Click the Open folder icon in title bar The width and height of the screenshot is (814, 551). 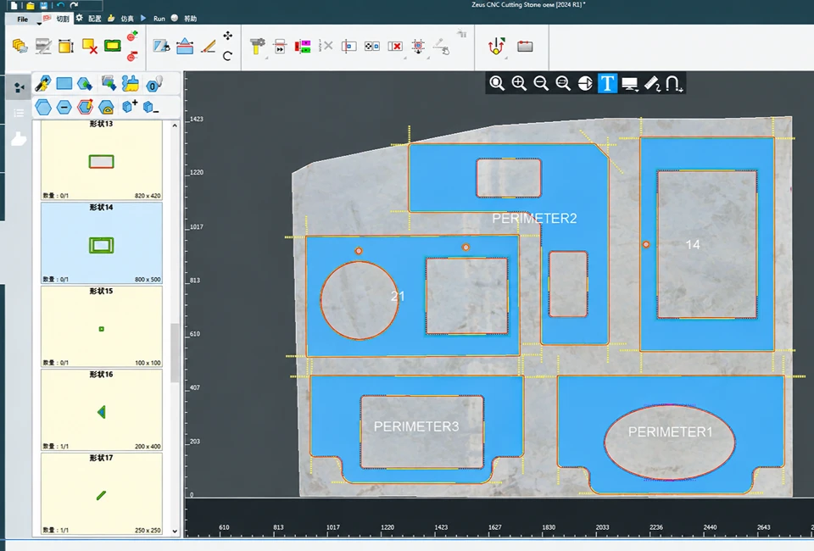[31, 5]
